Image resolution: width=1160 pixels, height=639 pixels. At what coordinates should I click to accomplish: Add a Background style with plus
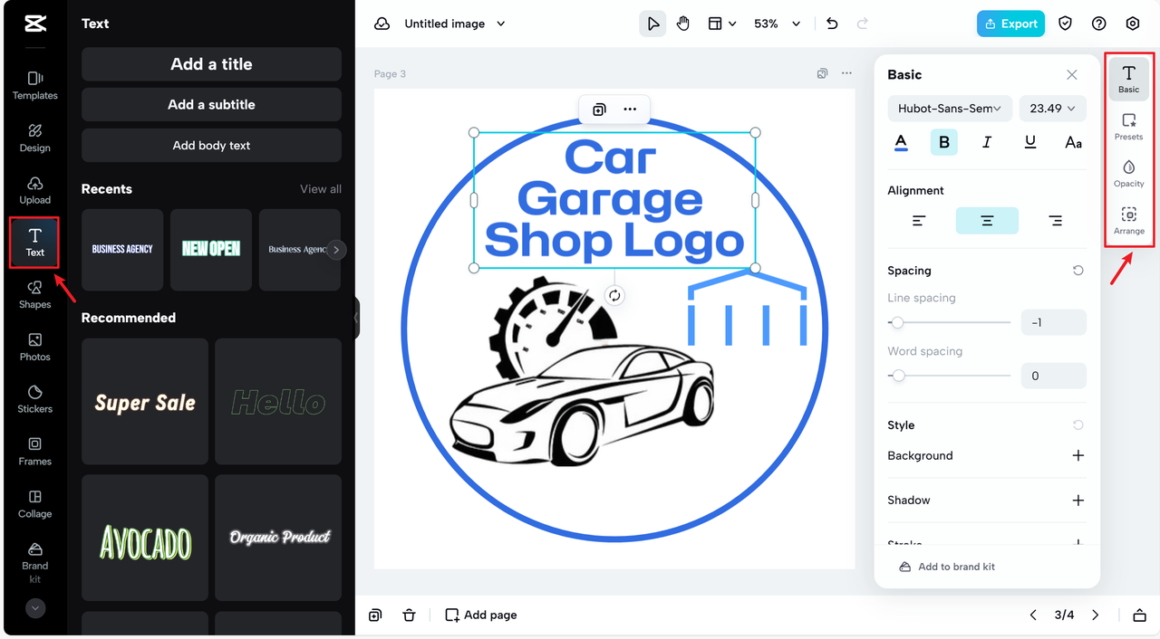[x=1078, y=455]
